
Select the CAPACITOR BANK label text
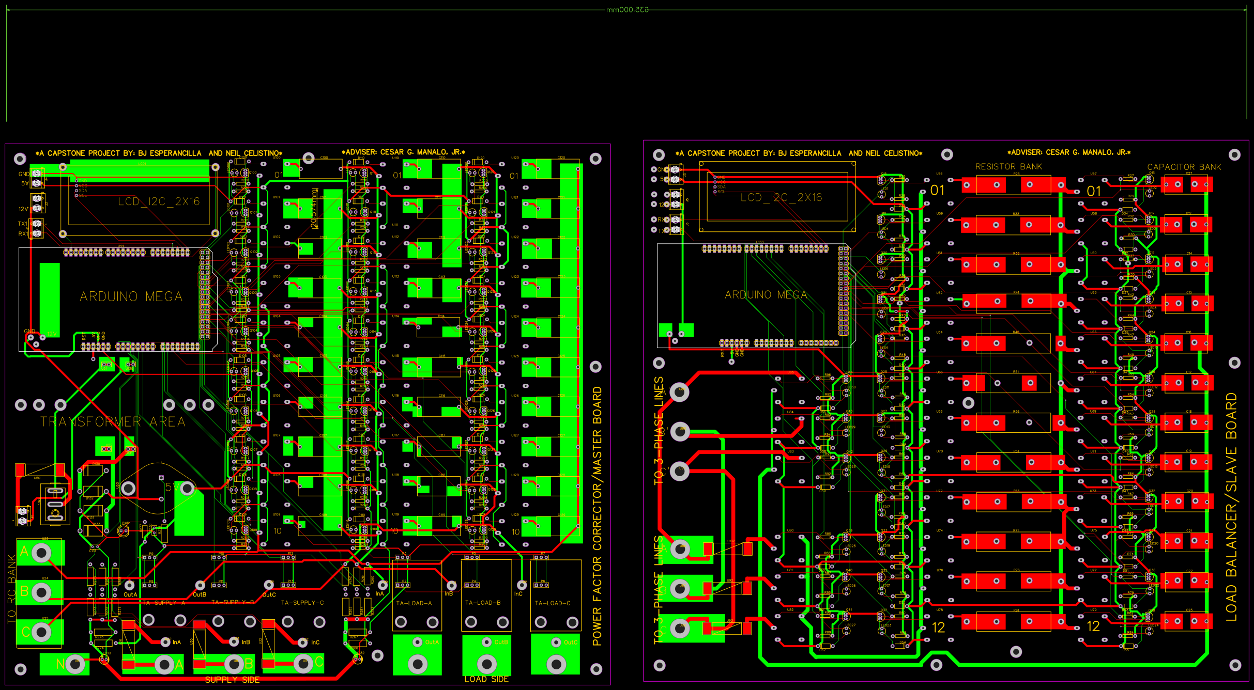1185,167
